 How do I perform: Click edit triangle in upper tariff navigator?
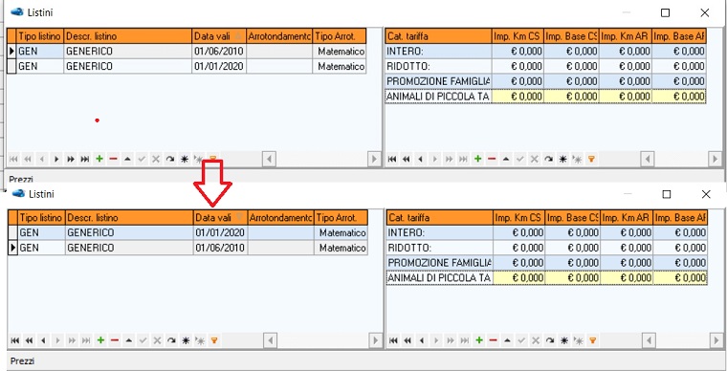tap(506, 159)
